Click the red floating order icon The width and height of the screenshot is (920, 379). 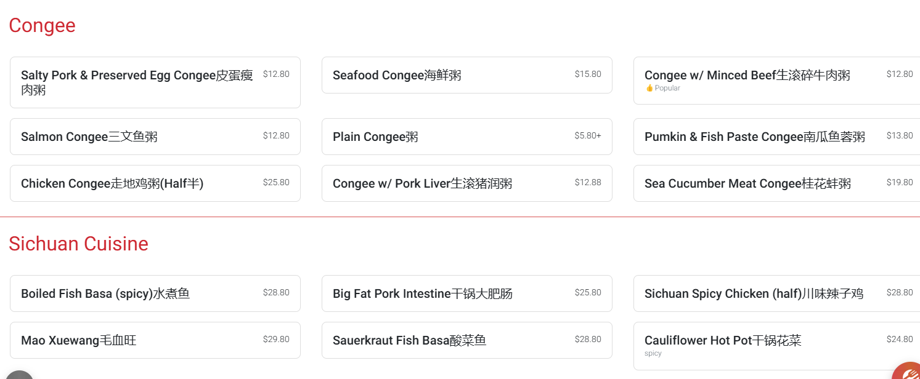(908, 371)
